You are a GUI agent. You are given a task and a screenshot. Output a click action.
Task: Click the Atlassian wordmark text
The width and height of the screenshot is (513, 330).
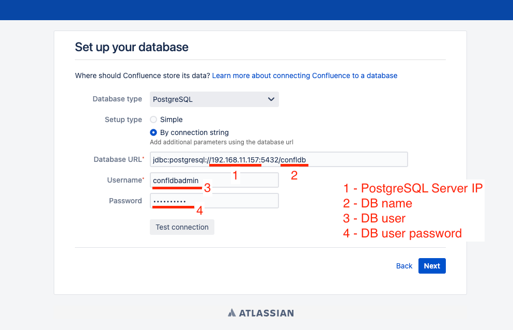pos(266,313)
